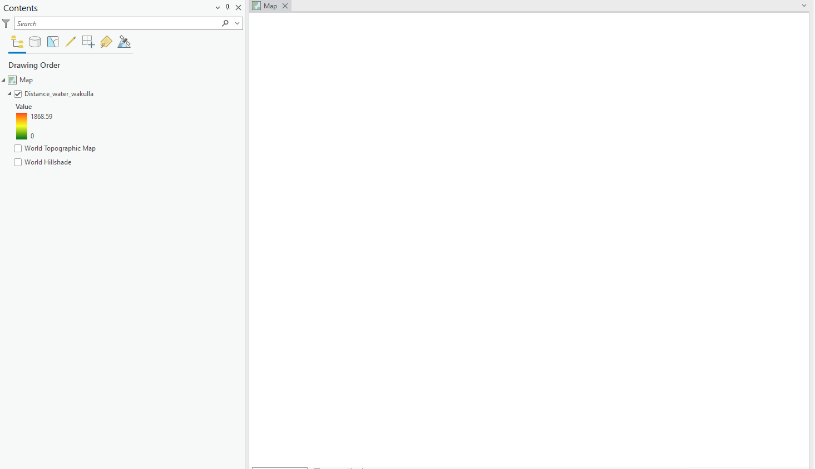
Task: Select the Map view tab
Action: click(x=270, y=6)
